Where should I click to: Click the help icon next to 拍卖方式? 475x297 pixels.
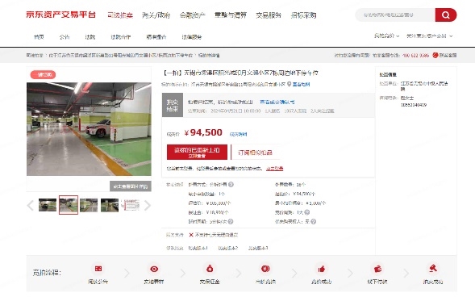[x=231, y=184]
